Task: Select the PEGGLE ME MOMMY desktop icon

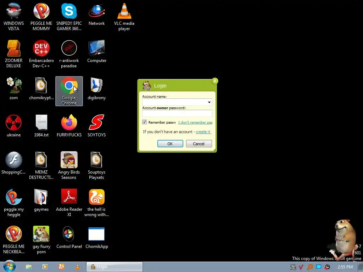Action: pyautogui.click(x=41, y=17)
